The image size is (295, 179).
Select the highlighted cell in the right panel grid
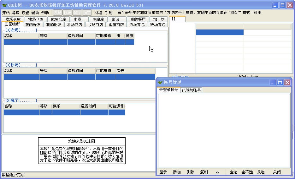[220, 32]
